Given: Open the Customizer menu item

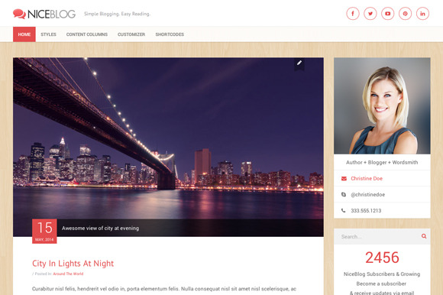Looking at the screenshot, I should tap(131, 34).
